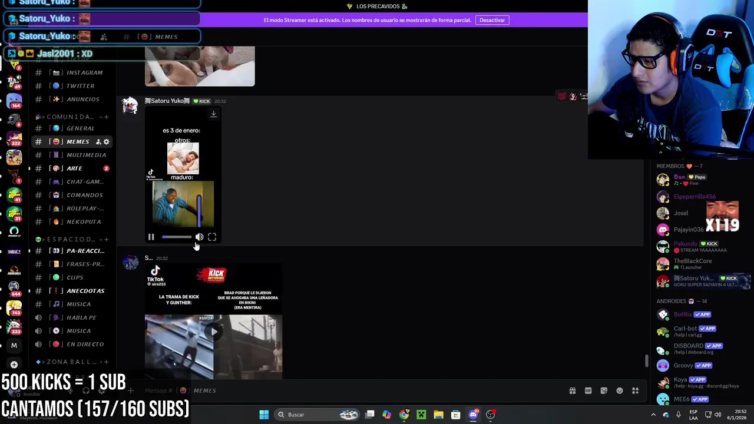Screen dimensions: 754x424
Task: Show hidden system tray icons
Action: (x=653, y=415)
